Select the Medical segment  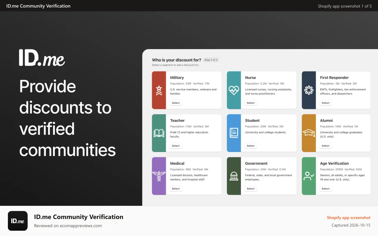coord(176,189)
